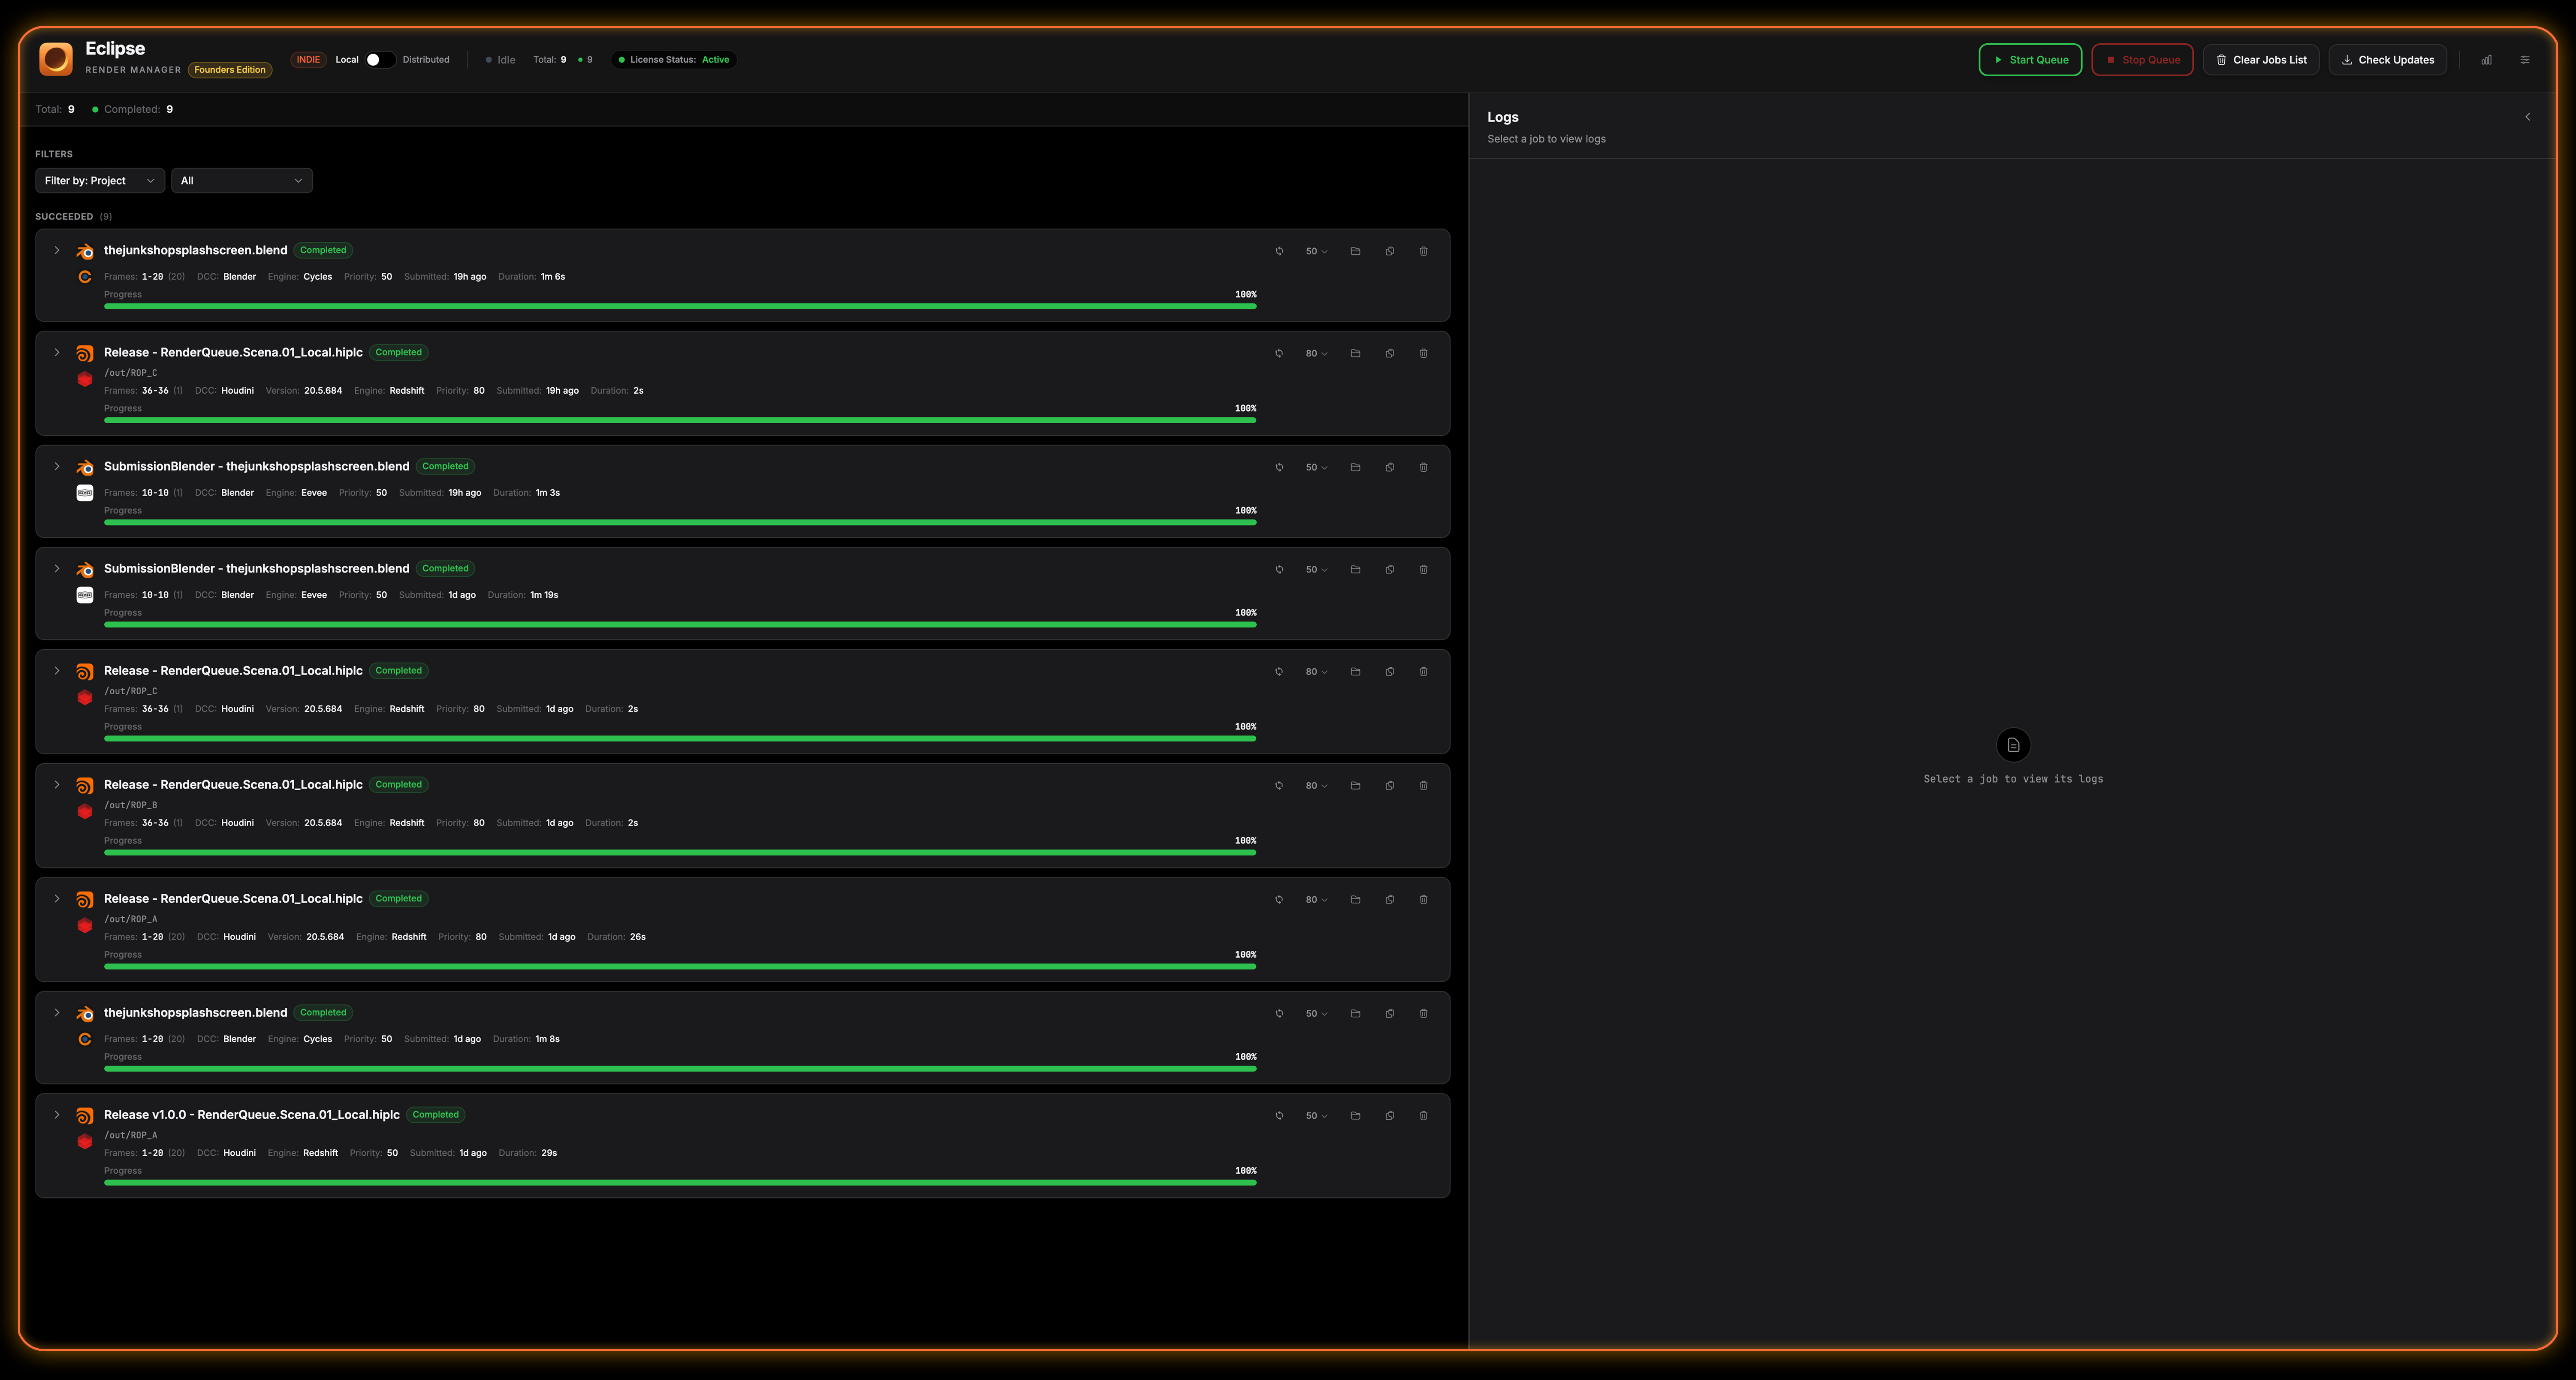Screen dimensions: 2576x1380
Task: Resubmit the first thejunkshopsplashscreen.blend job
Action: tap(1279, 251)
